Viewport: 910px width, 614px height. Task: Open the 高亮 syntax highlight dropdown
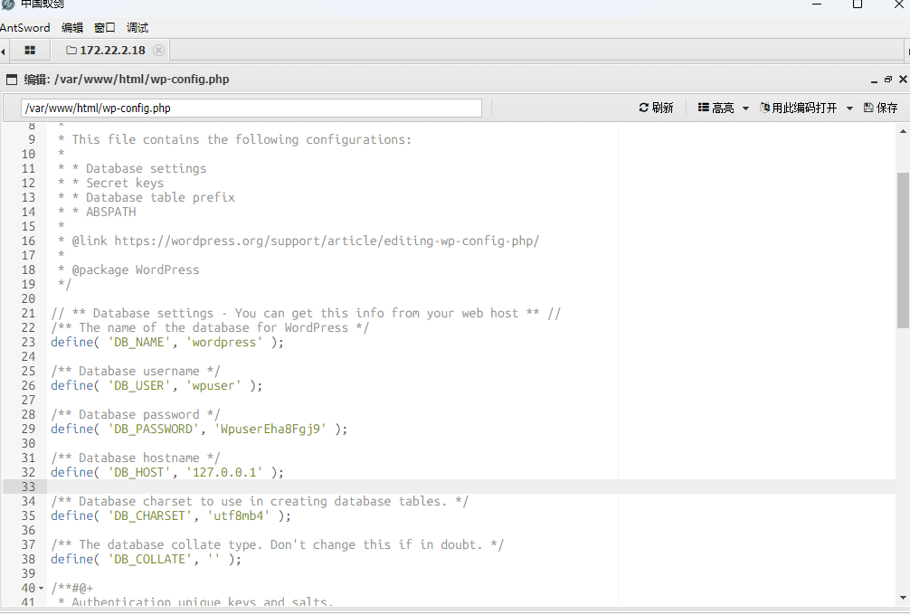[x=724, y=108]
